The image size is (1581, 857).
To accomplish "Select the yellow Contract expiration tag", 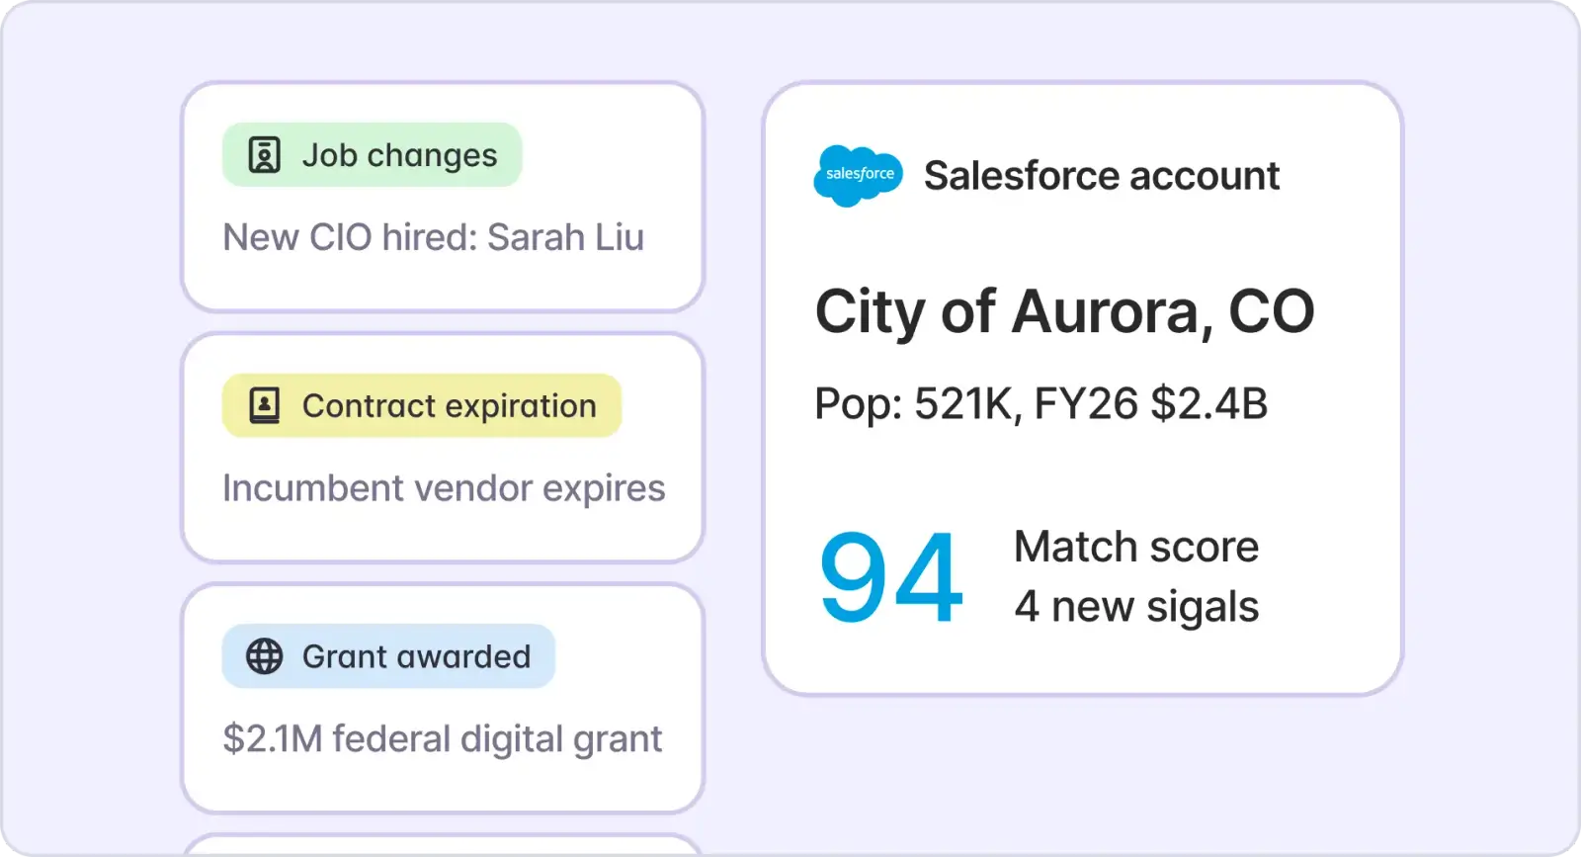I will pyautogui.click(x=422, y=405).
